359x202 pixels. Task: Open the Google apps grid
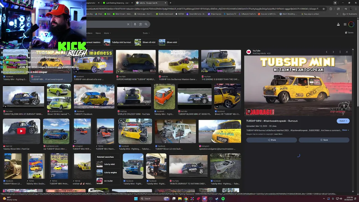click(x=345, y=24)
